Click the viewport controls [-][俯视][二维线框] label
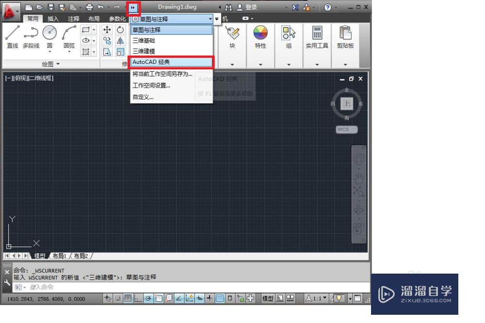 pyautogui.click(x=30, y=78)
